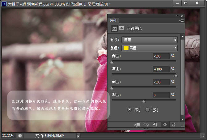The height and width of the screenshot is (140, 207).
Task: Click the layer mask icon in Properties
Action: click(122, 28)
